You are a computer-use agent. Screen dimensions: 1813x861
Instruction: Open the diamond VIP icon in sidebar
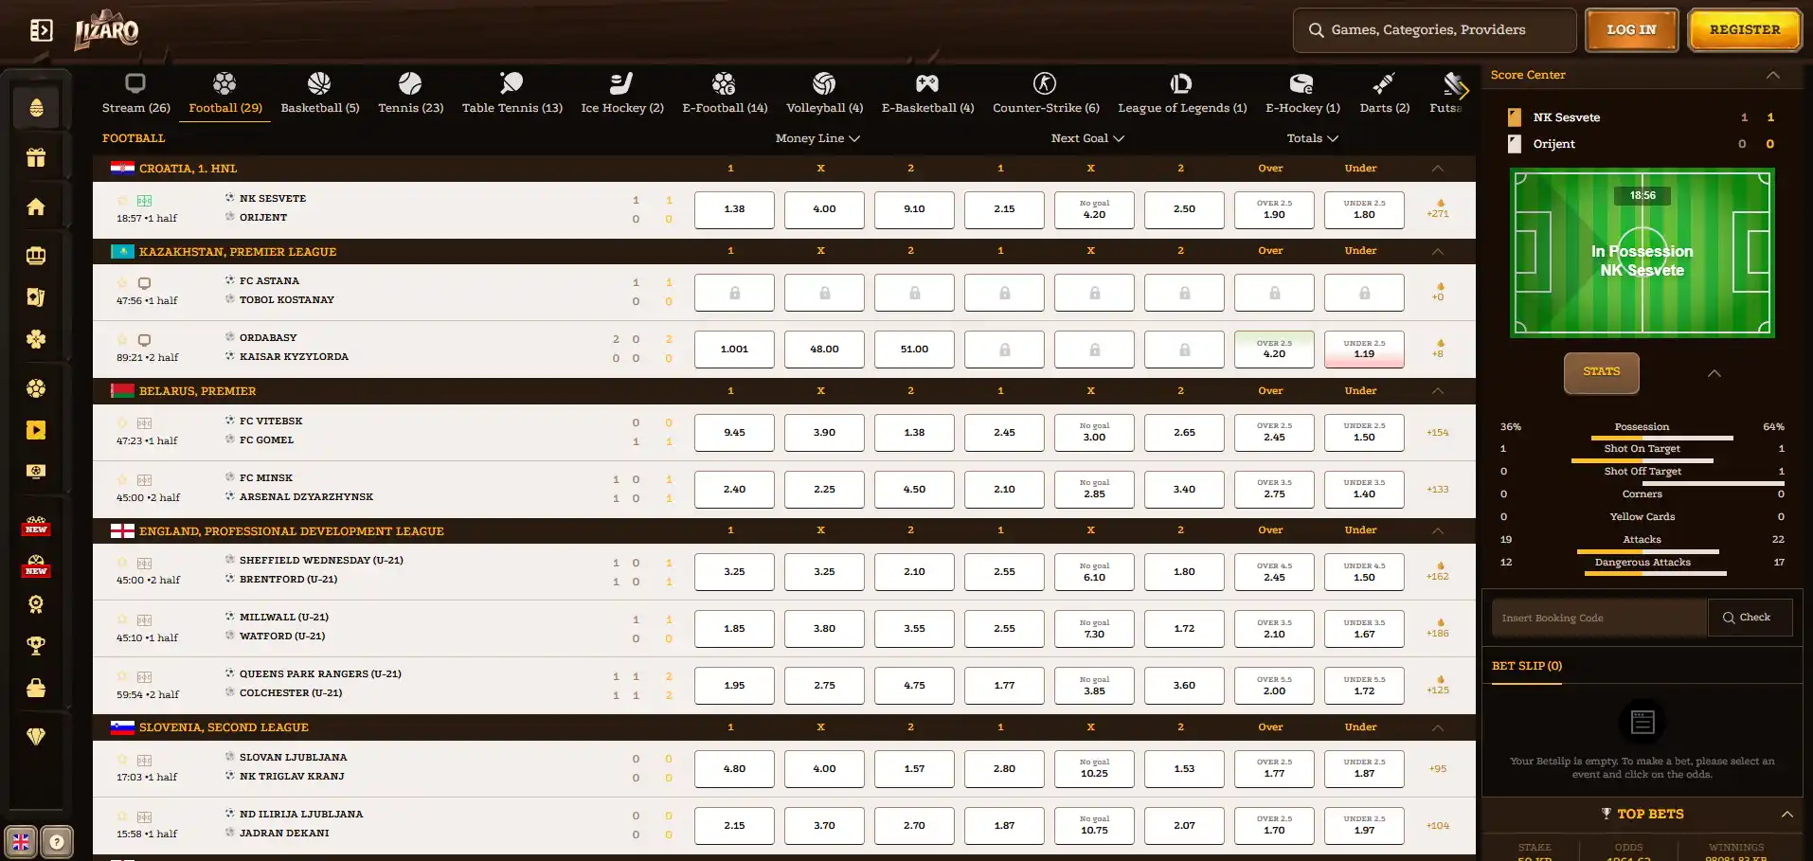click(36, 737)
